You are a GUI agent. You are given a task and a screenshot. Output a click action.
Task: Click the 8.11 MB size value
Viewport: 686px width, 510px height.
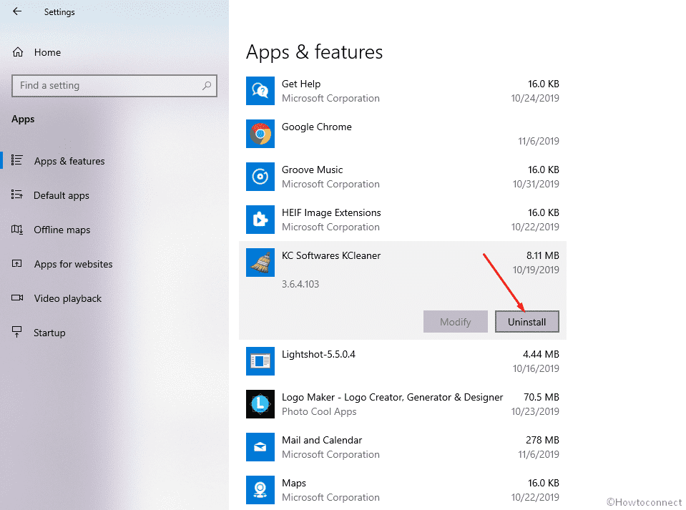pos(543,255)
